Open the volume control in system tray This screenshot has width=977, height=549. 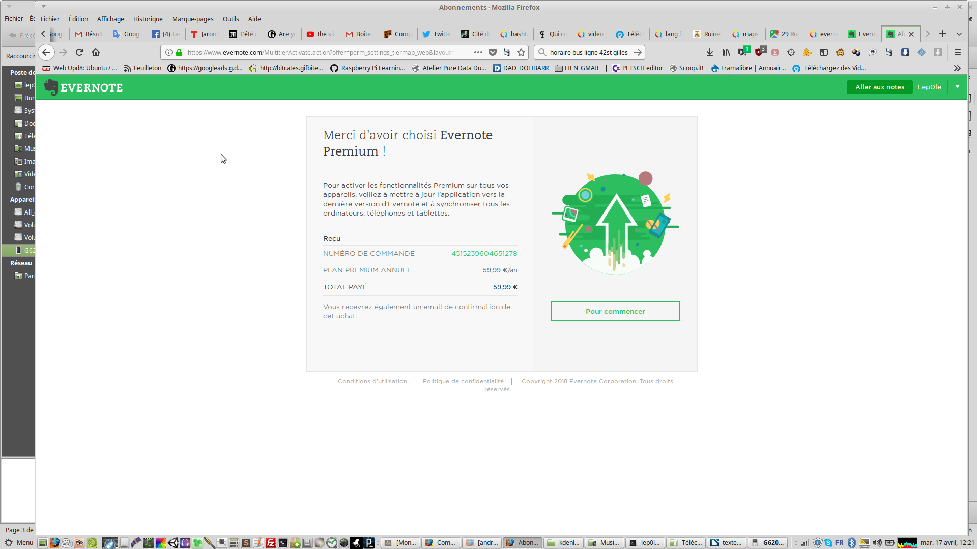pyautogui.click(x=877, y=542)
